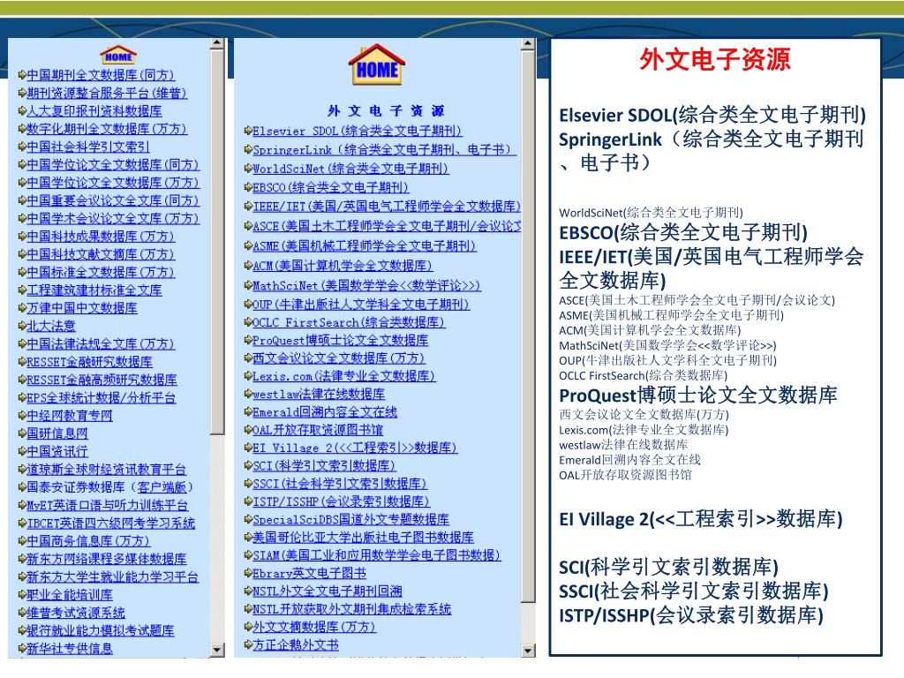
Task: Open ASCE link in middle panel
Action: click(387, 226)
